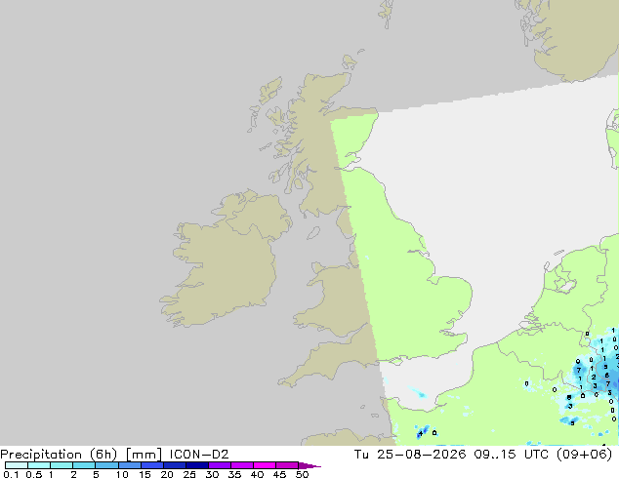The image size is (619, 478).
Task: Click the '25' legend scale label
Action: (x=189, y=474)
